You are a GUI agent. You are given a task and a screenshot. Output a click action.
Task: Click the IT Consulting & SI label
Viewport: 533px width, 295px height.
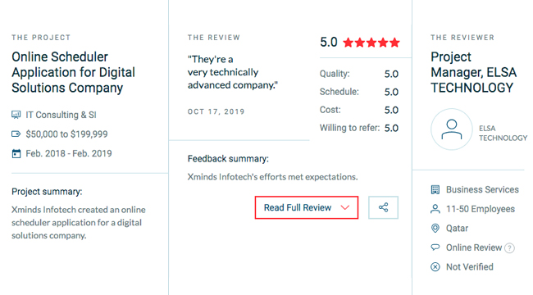tap(61, 115)
